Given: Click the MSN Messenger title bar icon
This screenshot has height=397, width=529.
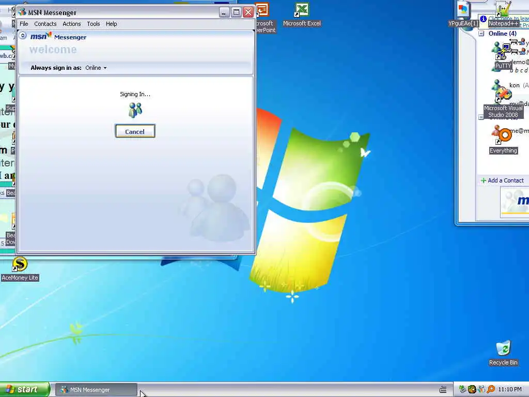Looking at the screenshot, I should (x=22, y=12).
